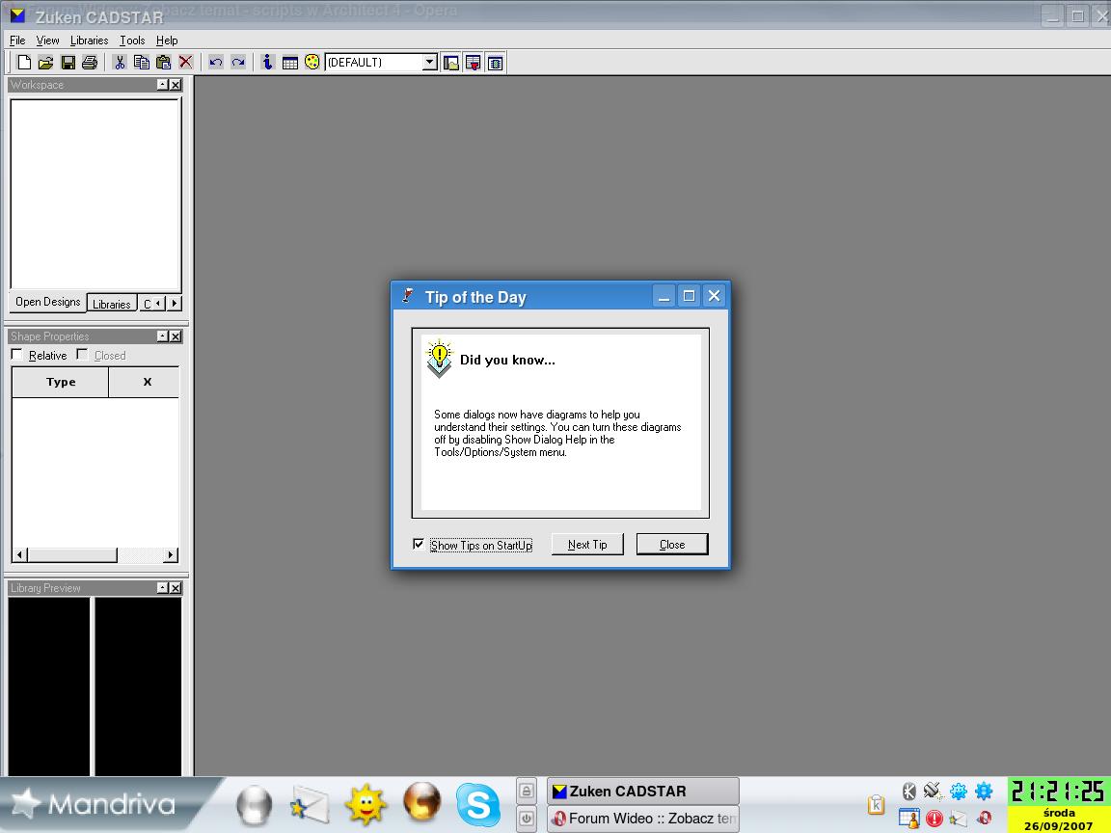Save using the floppy disk icon

(68, 63)
